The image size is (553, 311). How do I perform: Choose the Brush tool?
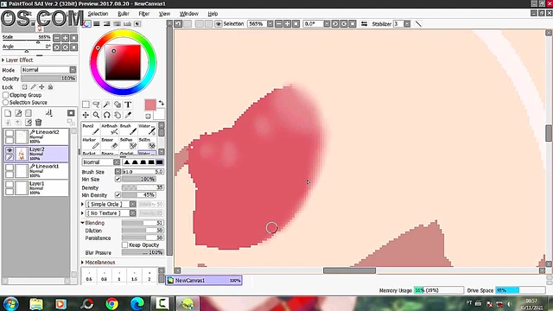pos(128,130)
